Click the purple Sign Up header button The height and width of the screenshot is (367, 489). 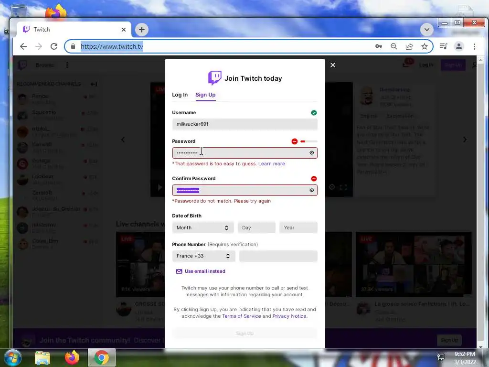[x=453, y=65]
